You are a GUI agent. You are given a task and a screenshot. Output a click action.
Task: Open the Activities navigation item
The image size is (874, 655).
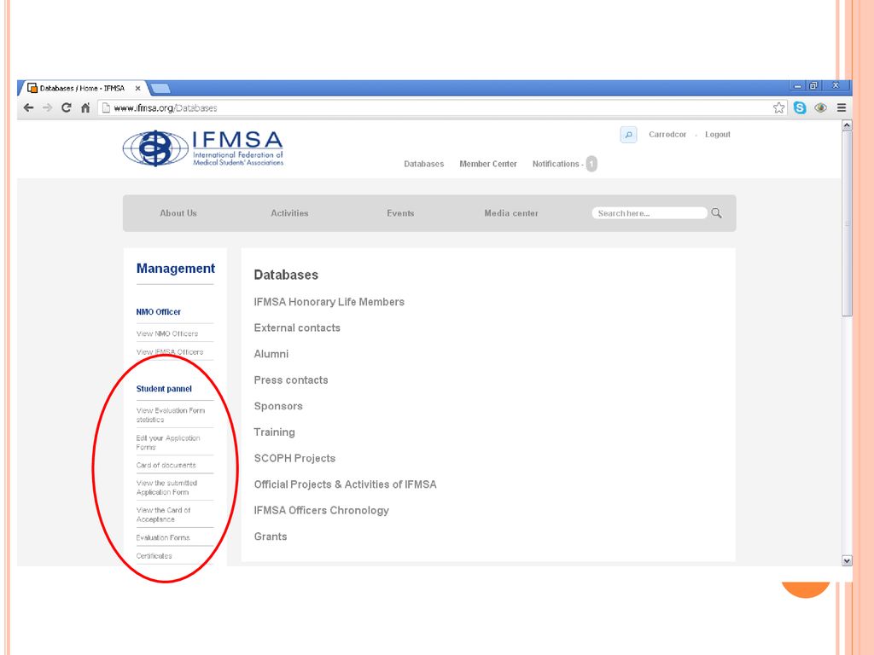coord(289,213)
